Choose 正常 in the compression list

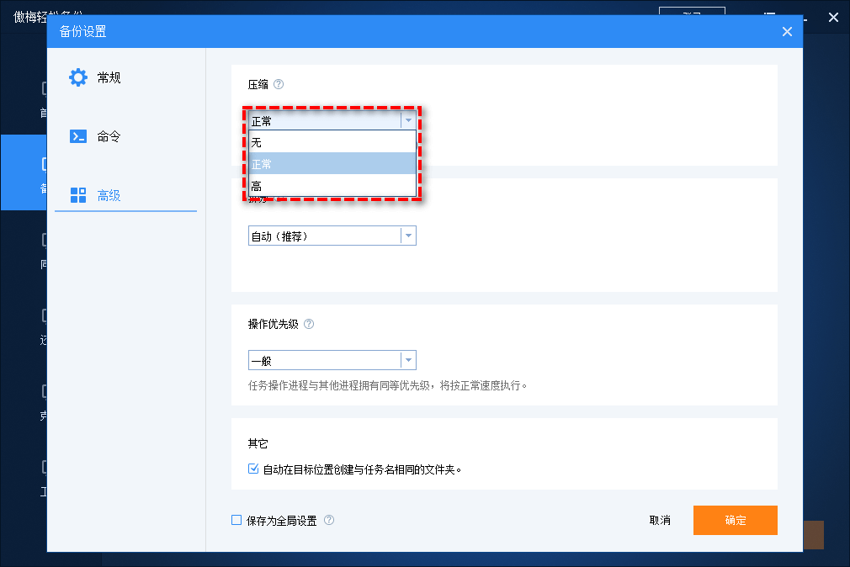click(x=332, y=163)
